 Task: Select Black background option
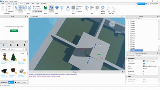pyautogui.click(x=17, y=82)
